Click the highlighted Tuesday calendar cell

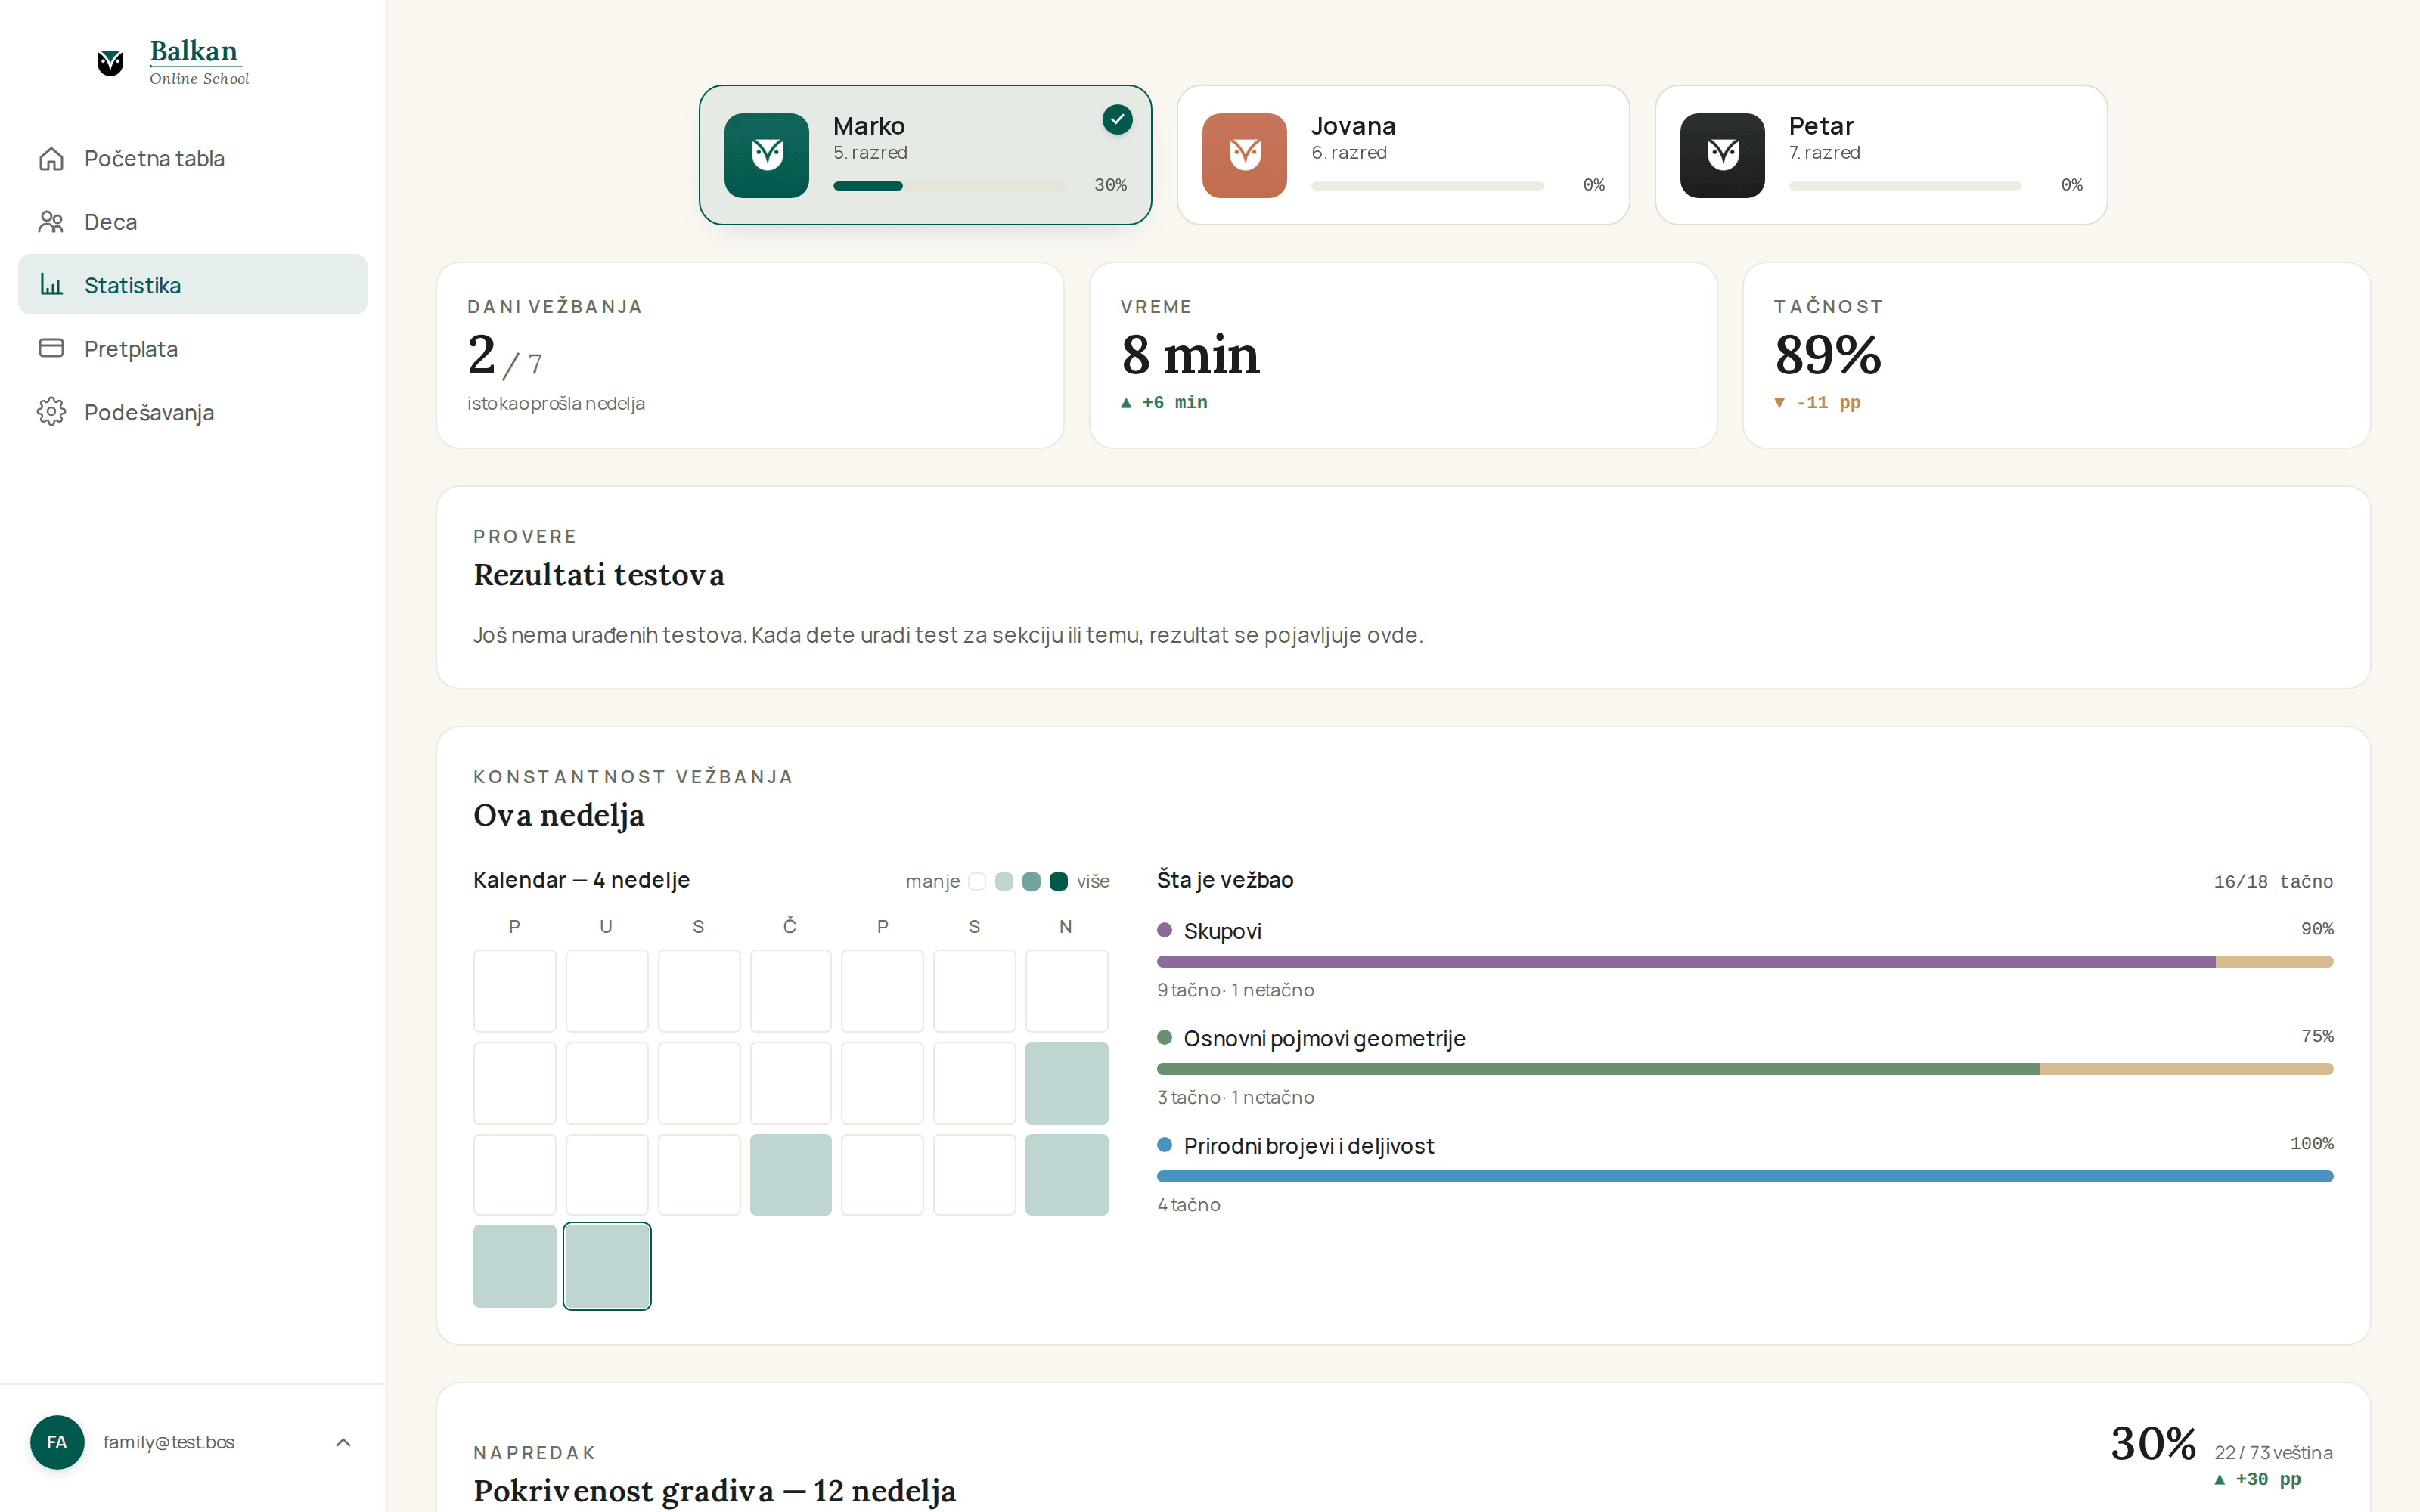click(607, 1266)
